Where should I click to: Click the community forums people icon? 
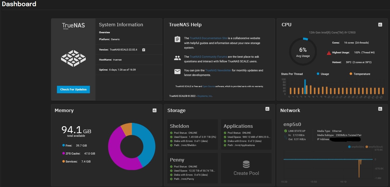click(177, 58)
